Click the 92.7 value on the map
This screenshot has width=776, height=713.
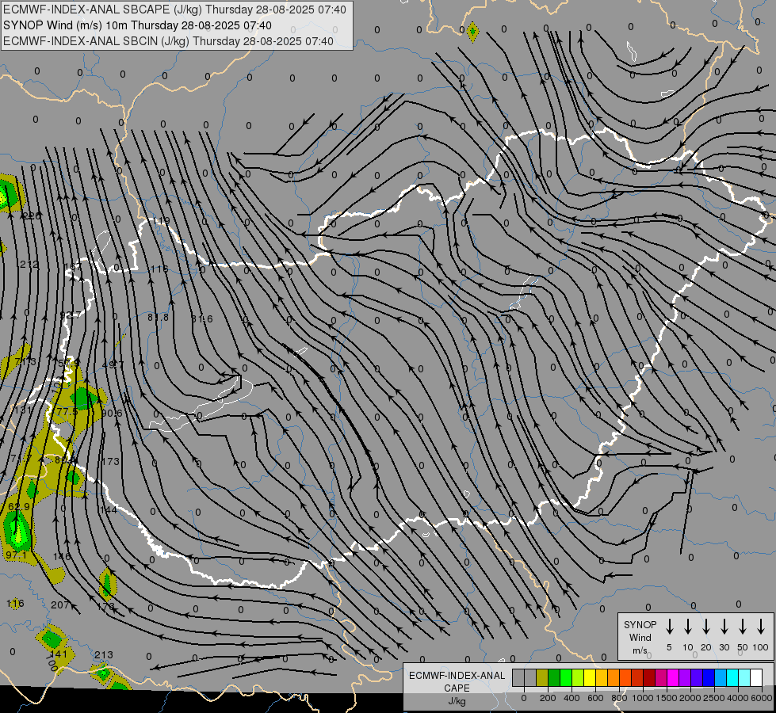click(x=71, y=315)
